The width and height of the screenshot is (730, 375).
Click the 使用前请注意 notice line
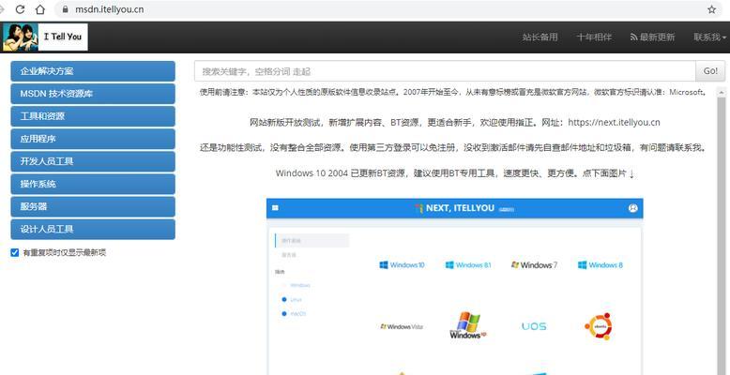454,92
